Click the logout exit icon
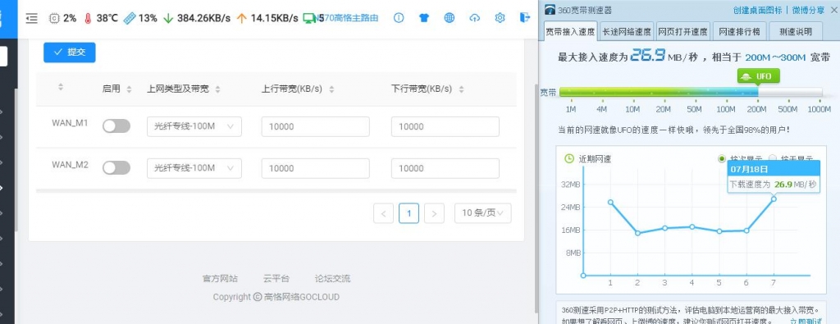 524,18
